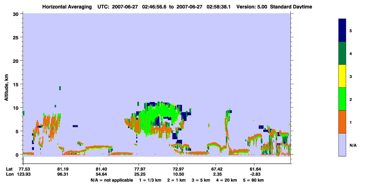Screen dimensions: 368x188
Task: Click the dark green colorbar segment labeled 4
Action: point(342,53)
